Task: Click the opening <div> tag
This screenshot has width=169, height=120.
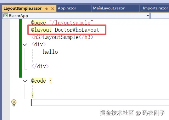Action: click(38, 44)
